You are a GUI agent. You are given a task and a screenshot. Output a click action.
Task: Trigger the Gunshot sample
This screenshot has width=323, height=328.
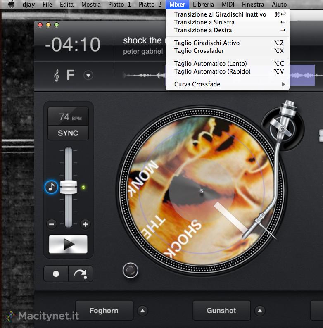(x=221, y=310)
